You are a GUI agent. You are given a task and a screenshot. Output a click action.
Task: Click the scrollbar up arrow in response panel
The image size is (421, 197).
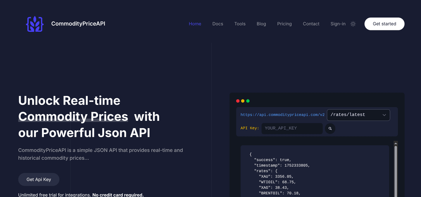(396, 143)
